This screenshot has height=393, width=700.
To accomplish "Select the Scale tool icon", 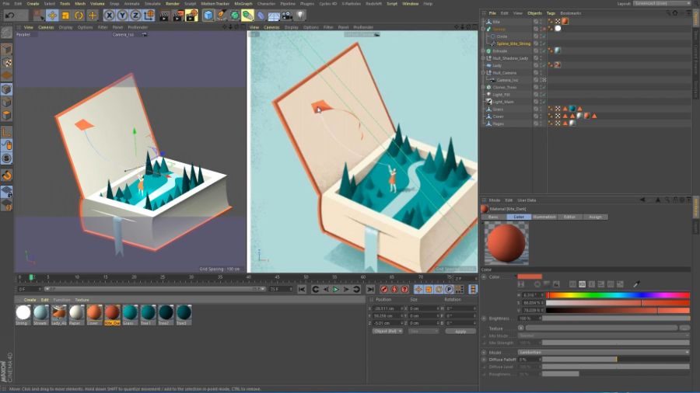I will point(65,16).
